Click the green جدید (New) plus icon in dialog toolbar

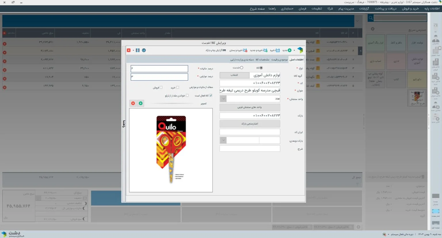tap(289, 50)
